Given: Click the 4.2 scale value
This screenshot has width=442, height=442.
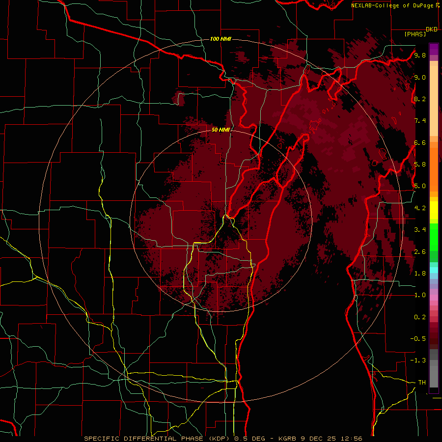Looking at the screenshot, I should tap(420, 208).
